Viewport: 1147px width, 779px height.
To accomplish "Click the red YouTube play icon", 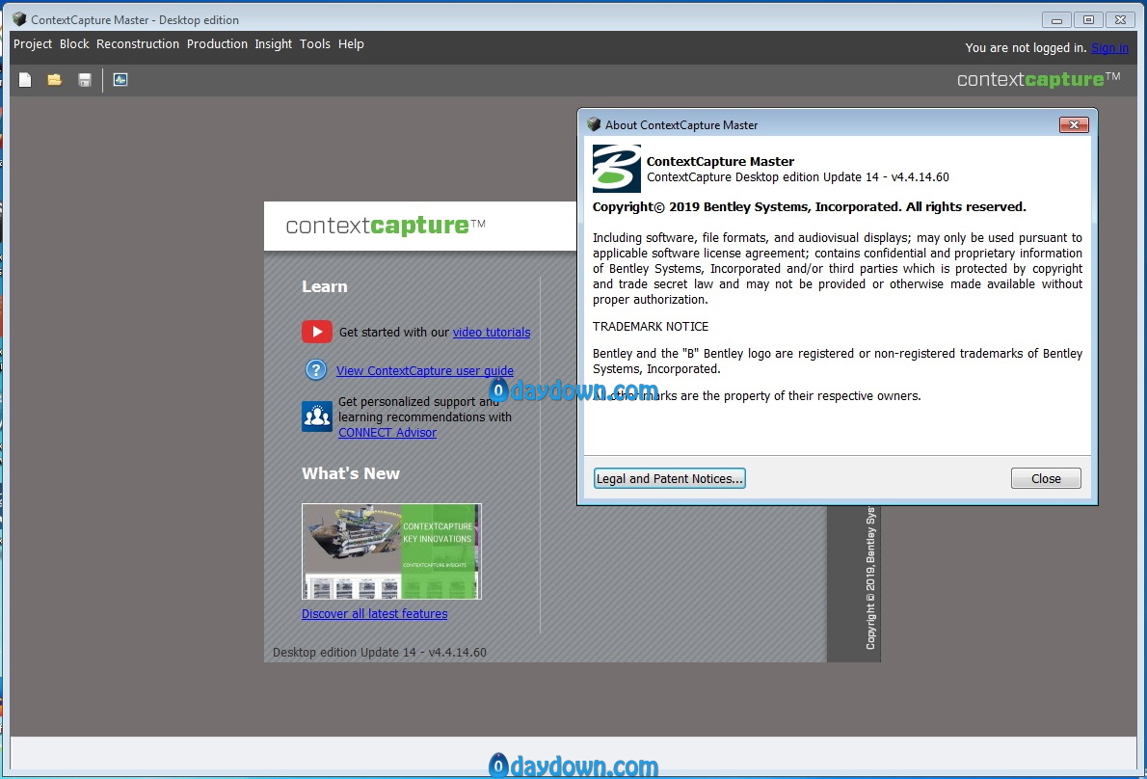I will tap(317, 332).
